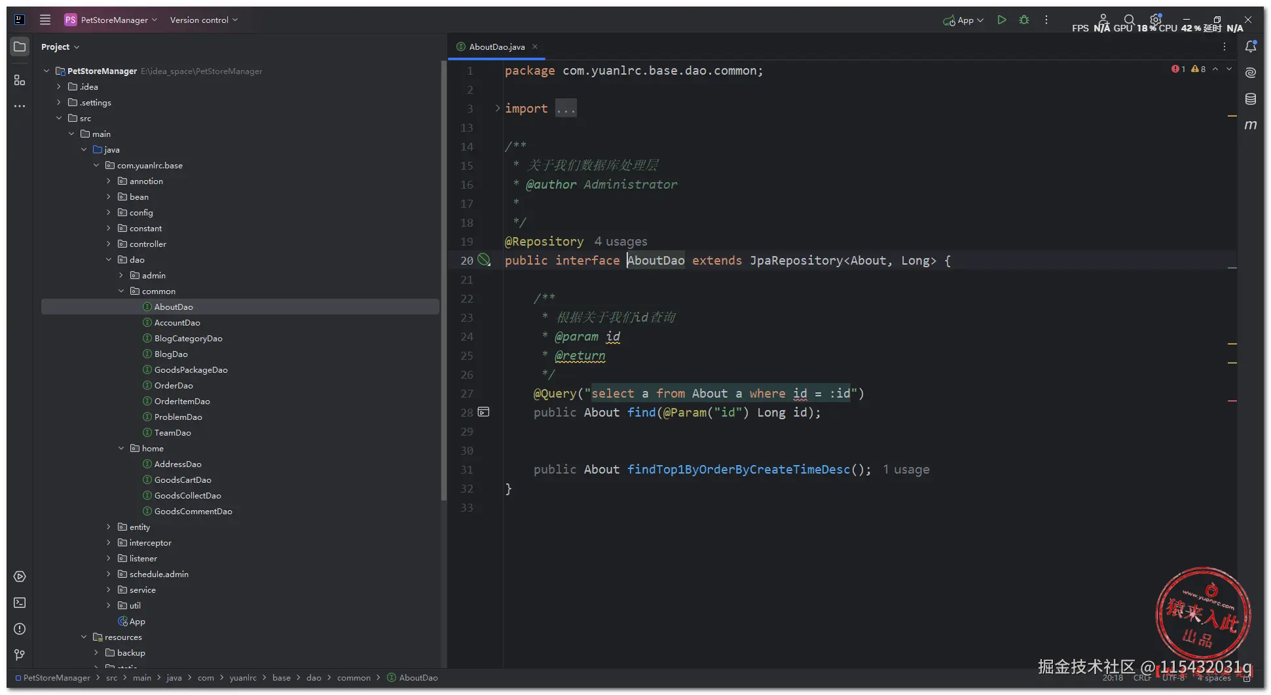Open more run actions menu
Viewport: 1271px width, 695px height.
[1046, 20]
